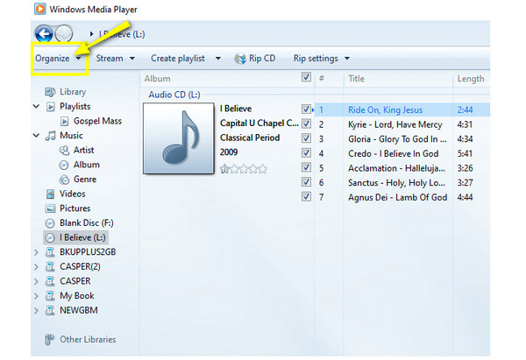This screenshot has height=360, width=526.
Task: Click the Playlists icon in sidebar
Action: pos(50,107)
